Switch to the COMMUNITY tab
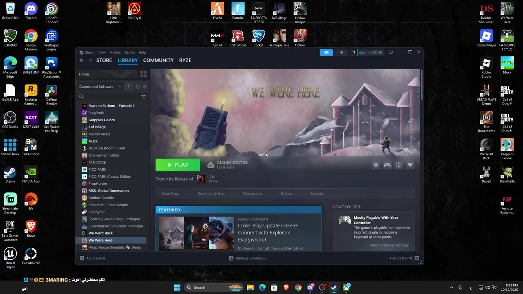Viewport: 523px width, 294px height. point(159,60)
